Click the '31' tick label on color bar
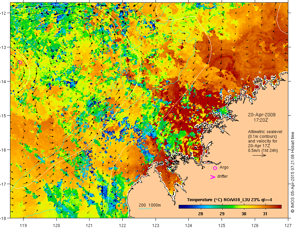 (265, 214)
